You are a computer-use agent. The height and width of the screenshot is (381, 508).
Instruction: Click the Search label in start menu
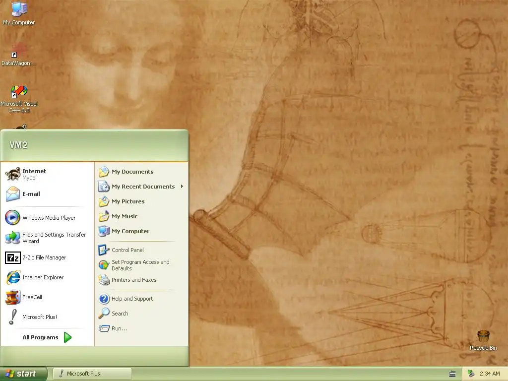(x=120, y=314)
